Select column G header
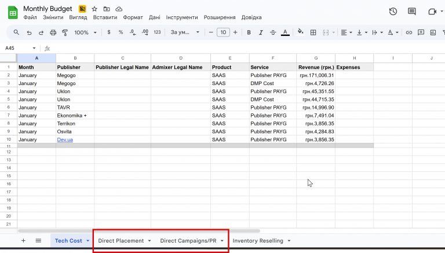 [x=316, y=58]
